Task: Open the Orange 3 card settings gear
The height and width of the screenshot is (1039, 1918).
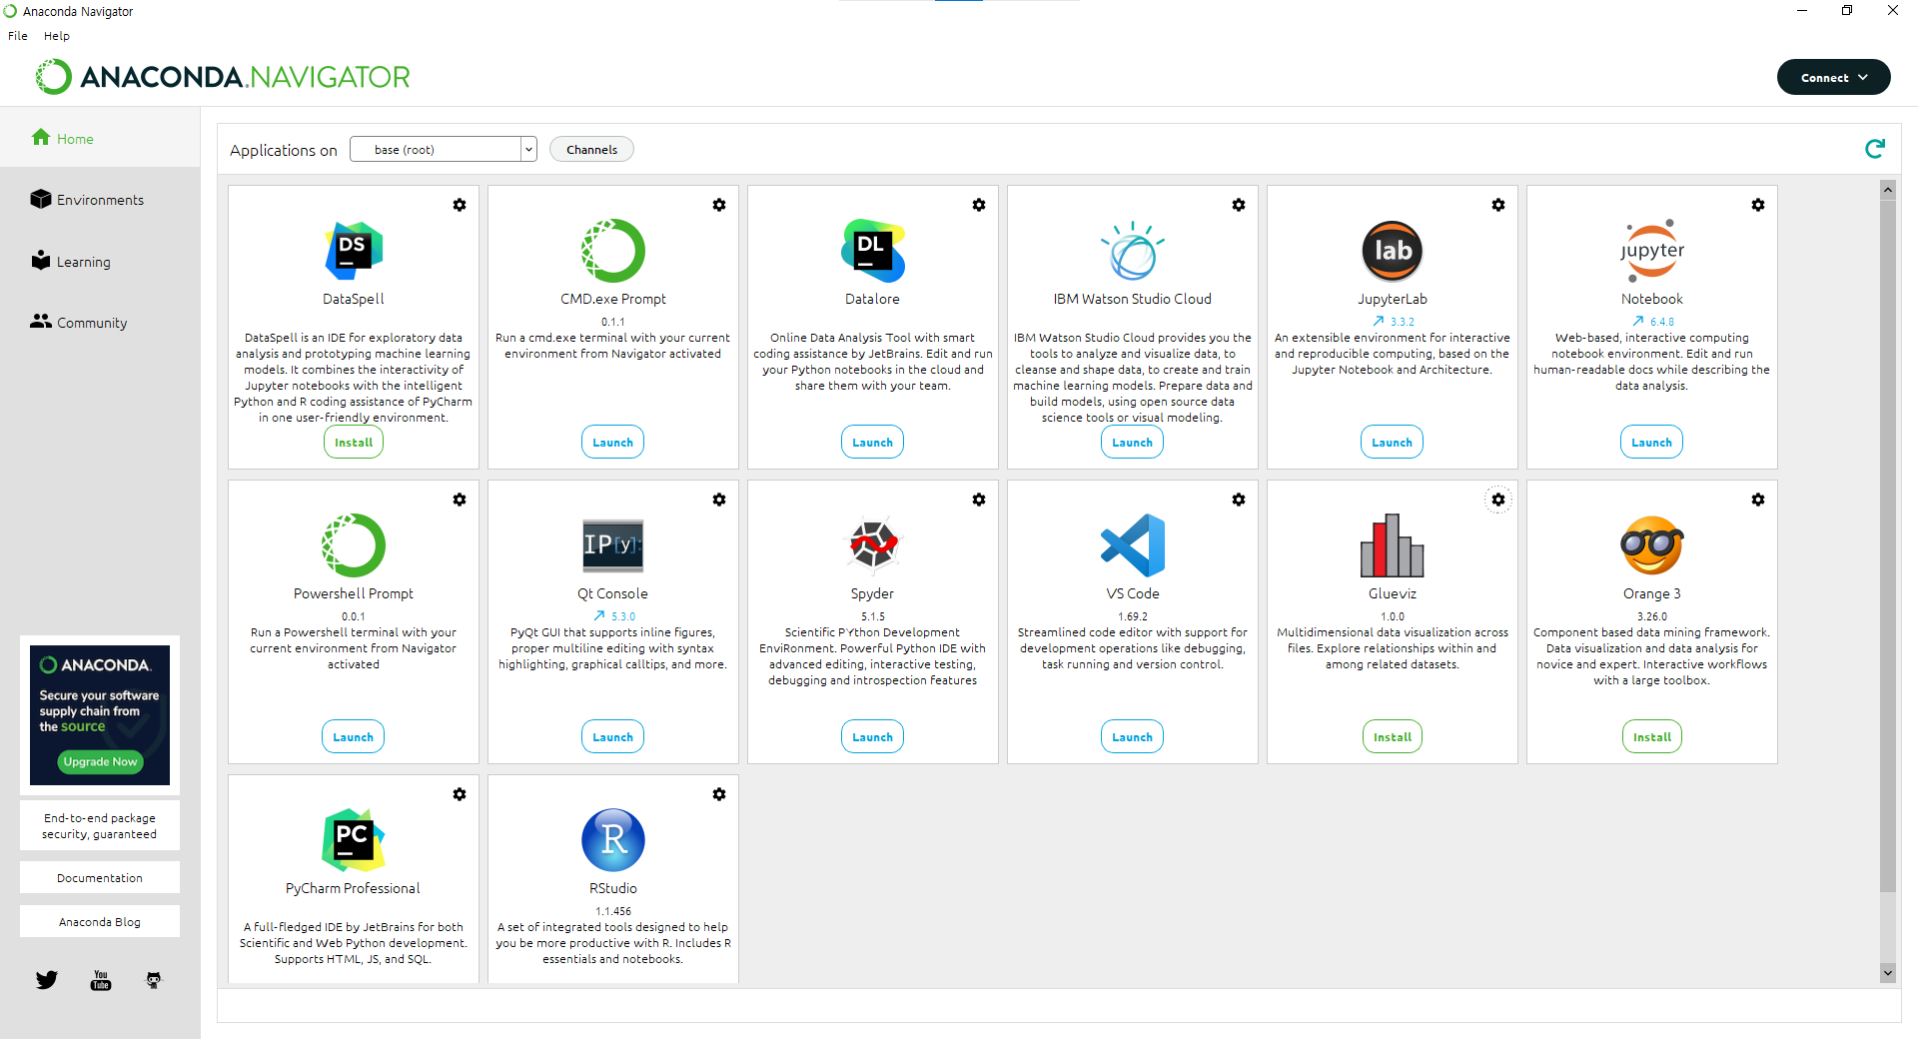Action: pos(1758,500)
